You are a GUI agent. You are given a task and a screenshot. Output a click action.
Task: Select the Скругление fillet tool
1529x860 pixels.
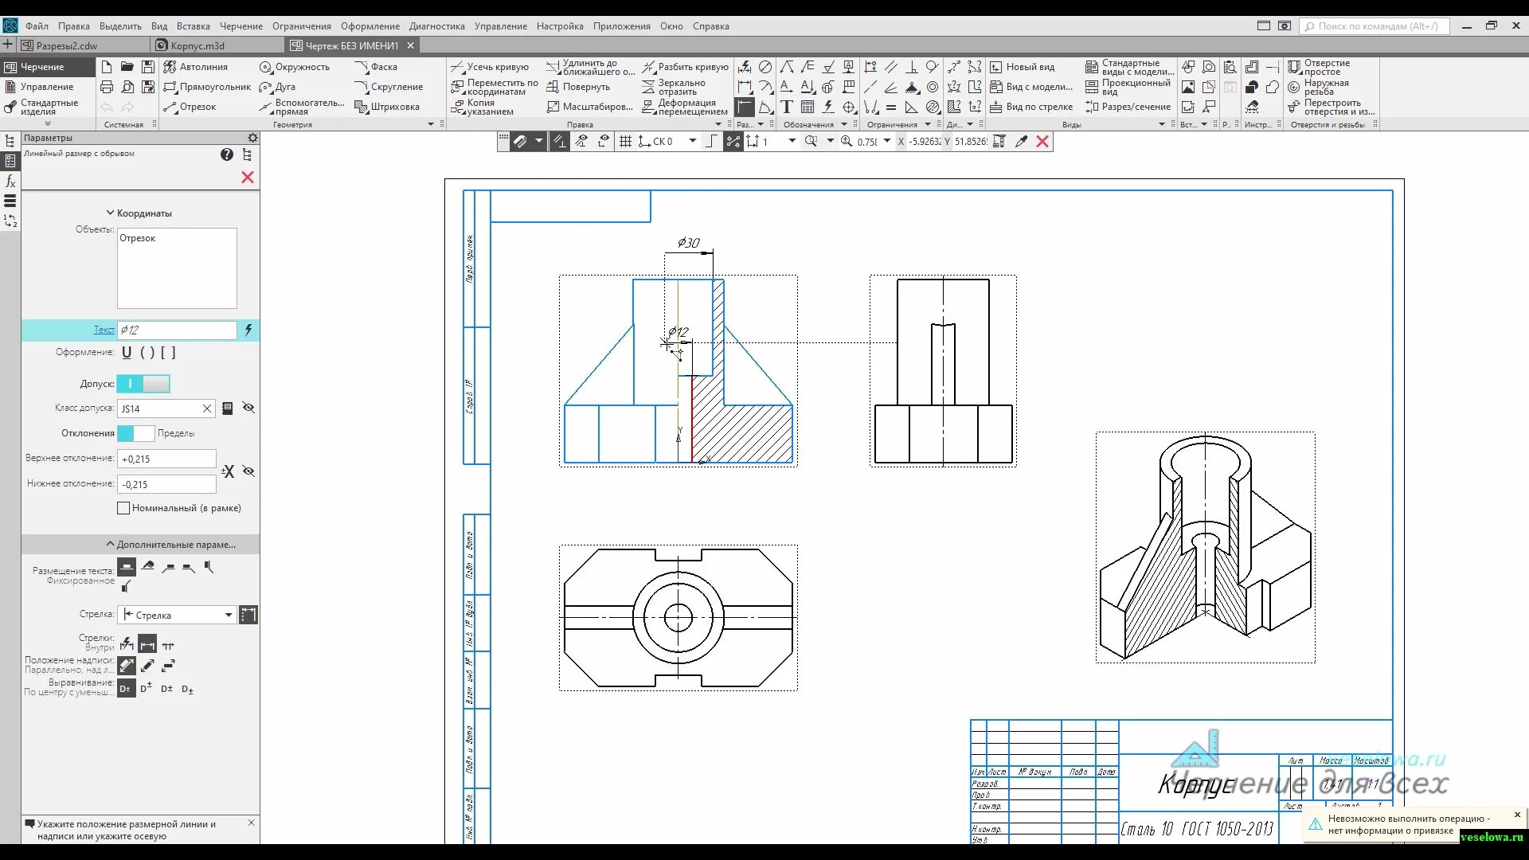point(389,87)
